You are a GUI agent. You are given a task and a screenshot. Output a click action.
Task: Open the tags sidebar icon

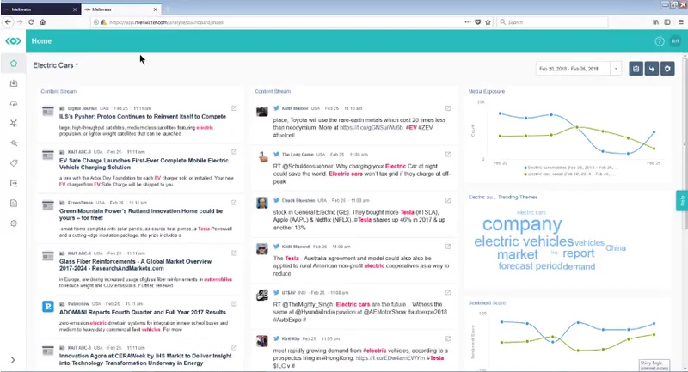(x=14, y=163)
